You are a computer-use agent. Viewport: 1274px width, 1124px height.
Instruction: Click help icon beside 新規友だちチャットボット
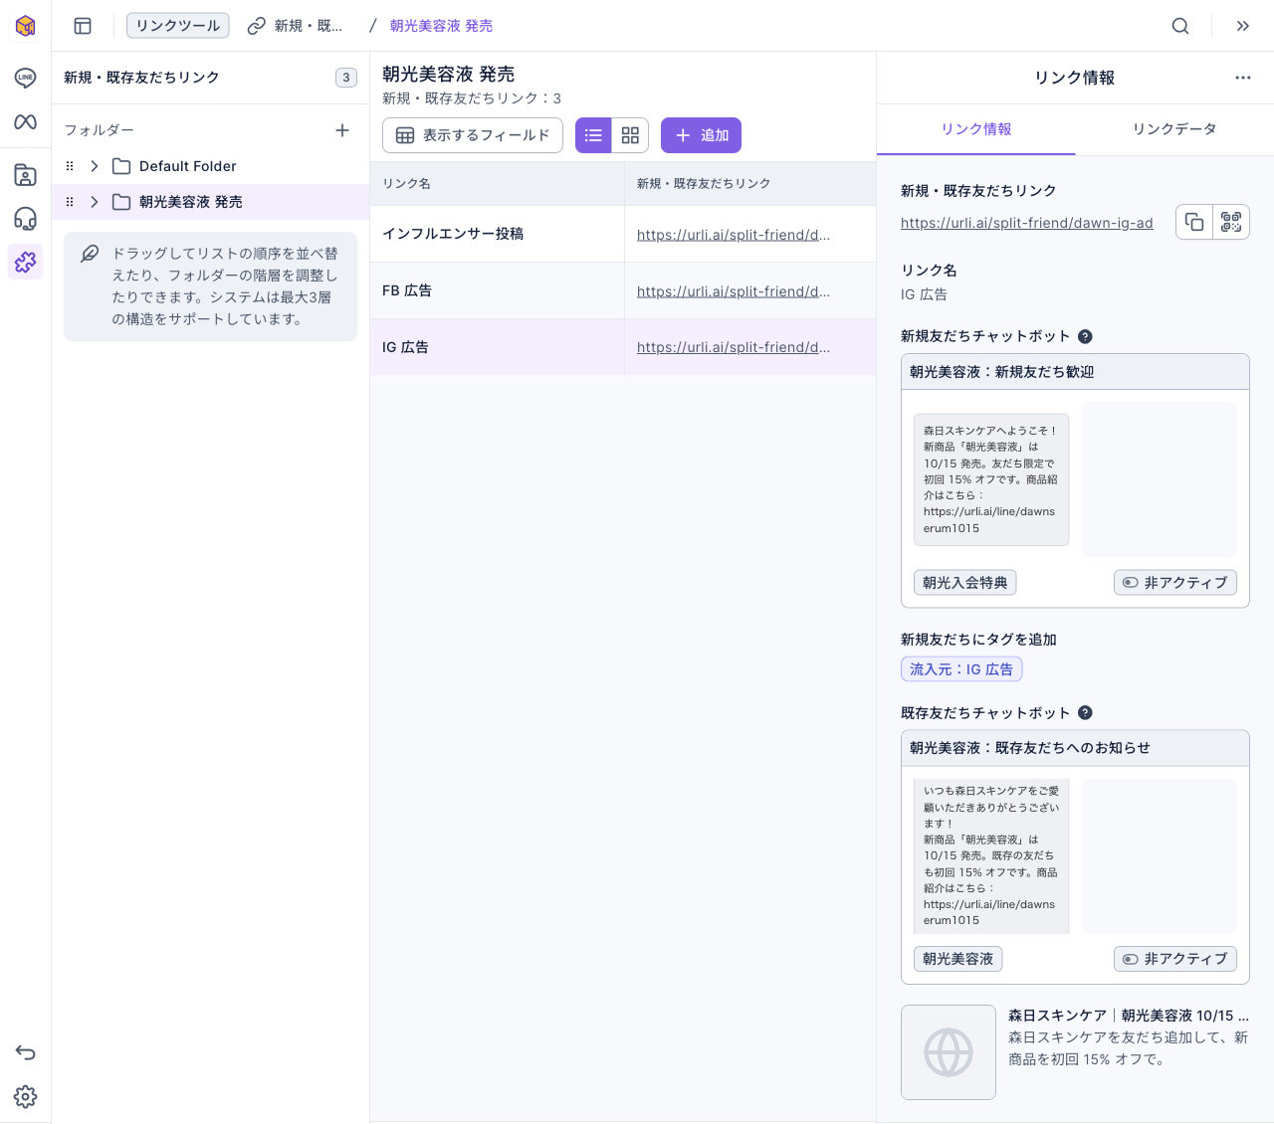[x=1085, y=336]
